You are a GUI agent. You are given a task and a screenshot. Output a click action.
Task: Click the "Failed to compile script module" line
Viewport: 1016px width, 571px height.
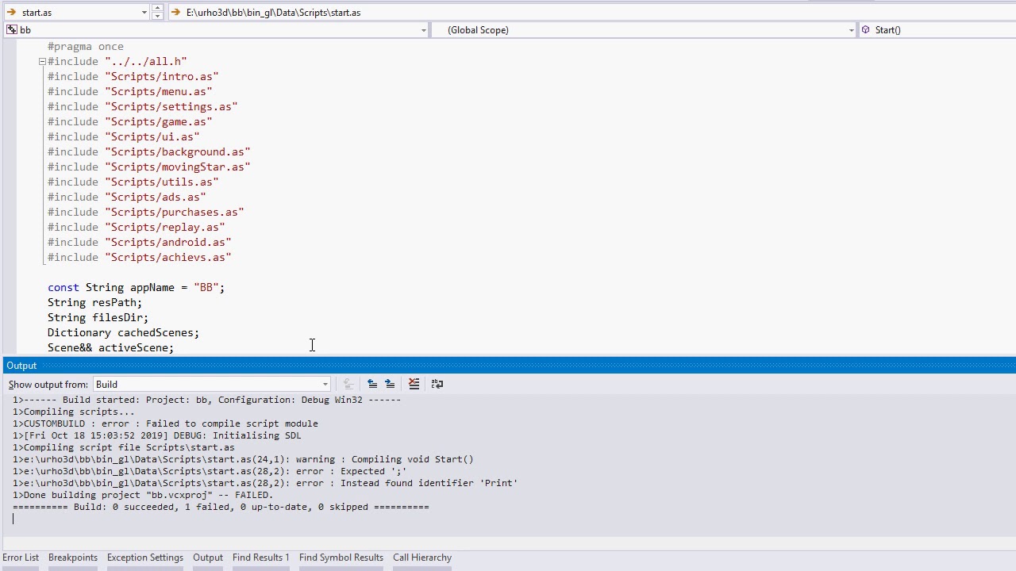tap(165, 423)
